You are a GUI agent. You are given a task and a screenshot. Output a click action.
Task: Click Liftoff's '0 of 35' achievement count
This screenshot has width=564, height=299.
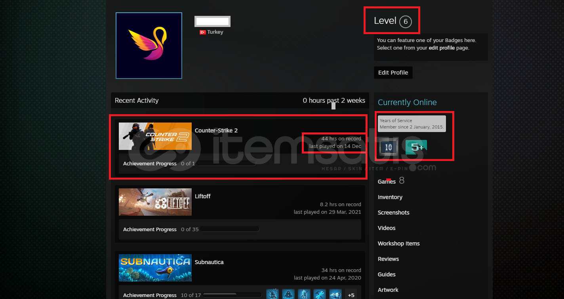[190, 229]
